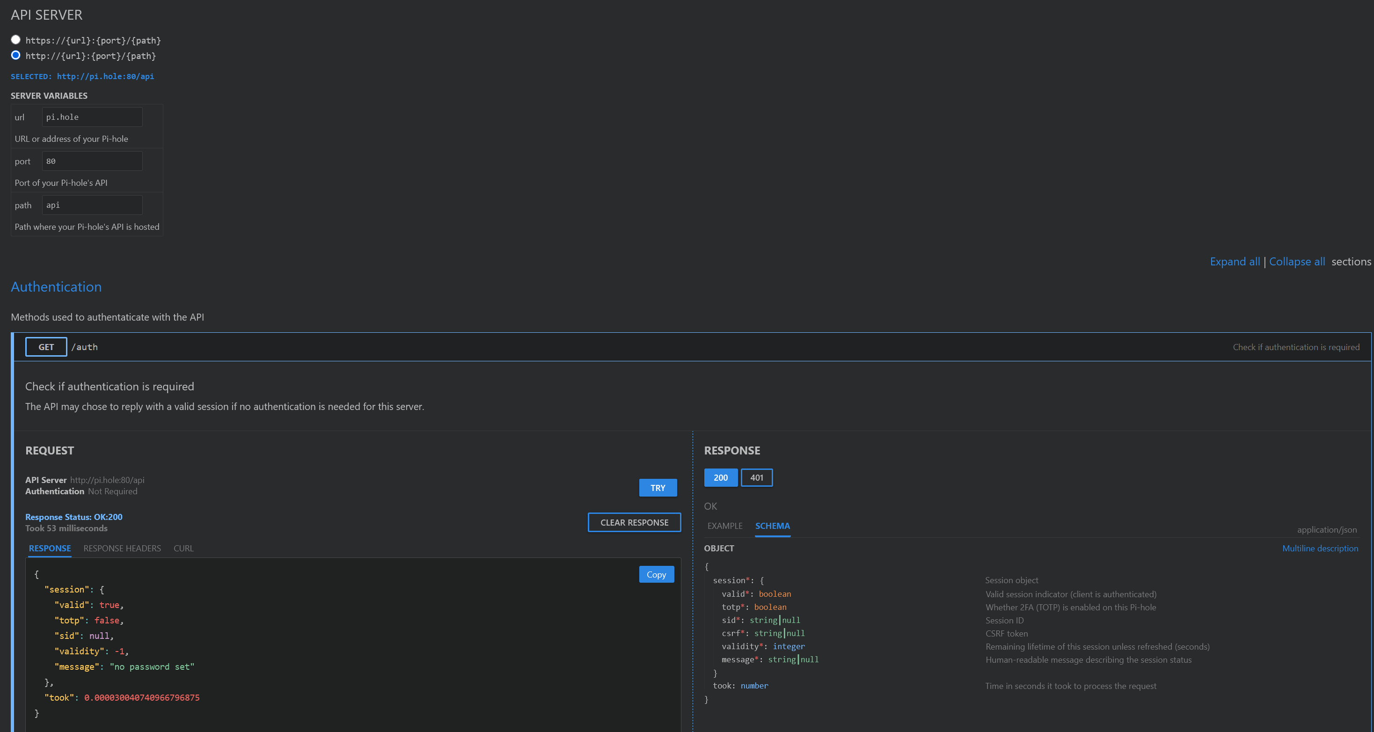Click the port input field
The height and width of the screenshot is (732, 1374).
(92, 161)
